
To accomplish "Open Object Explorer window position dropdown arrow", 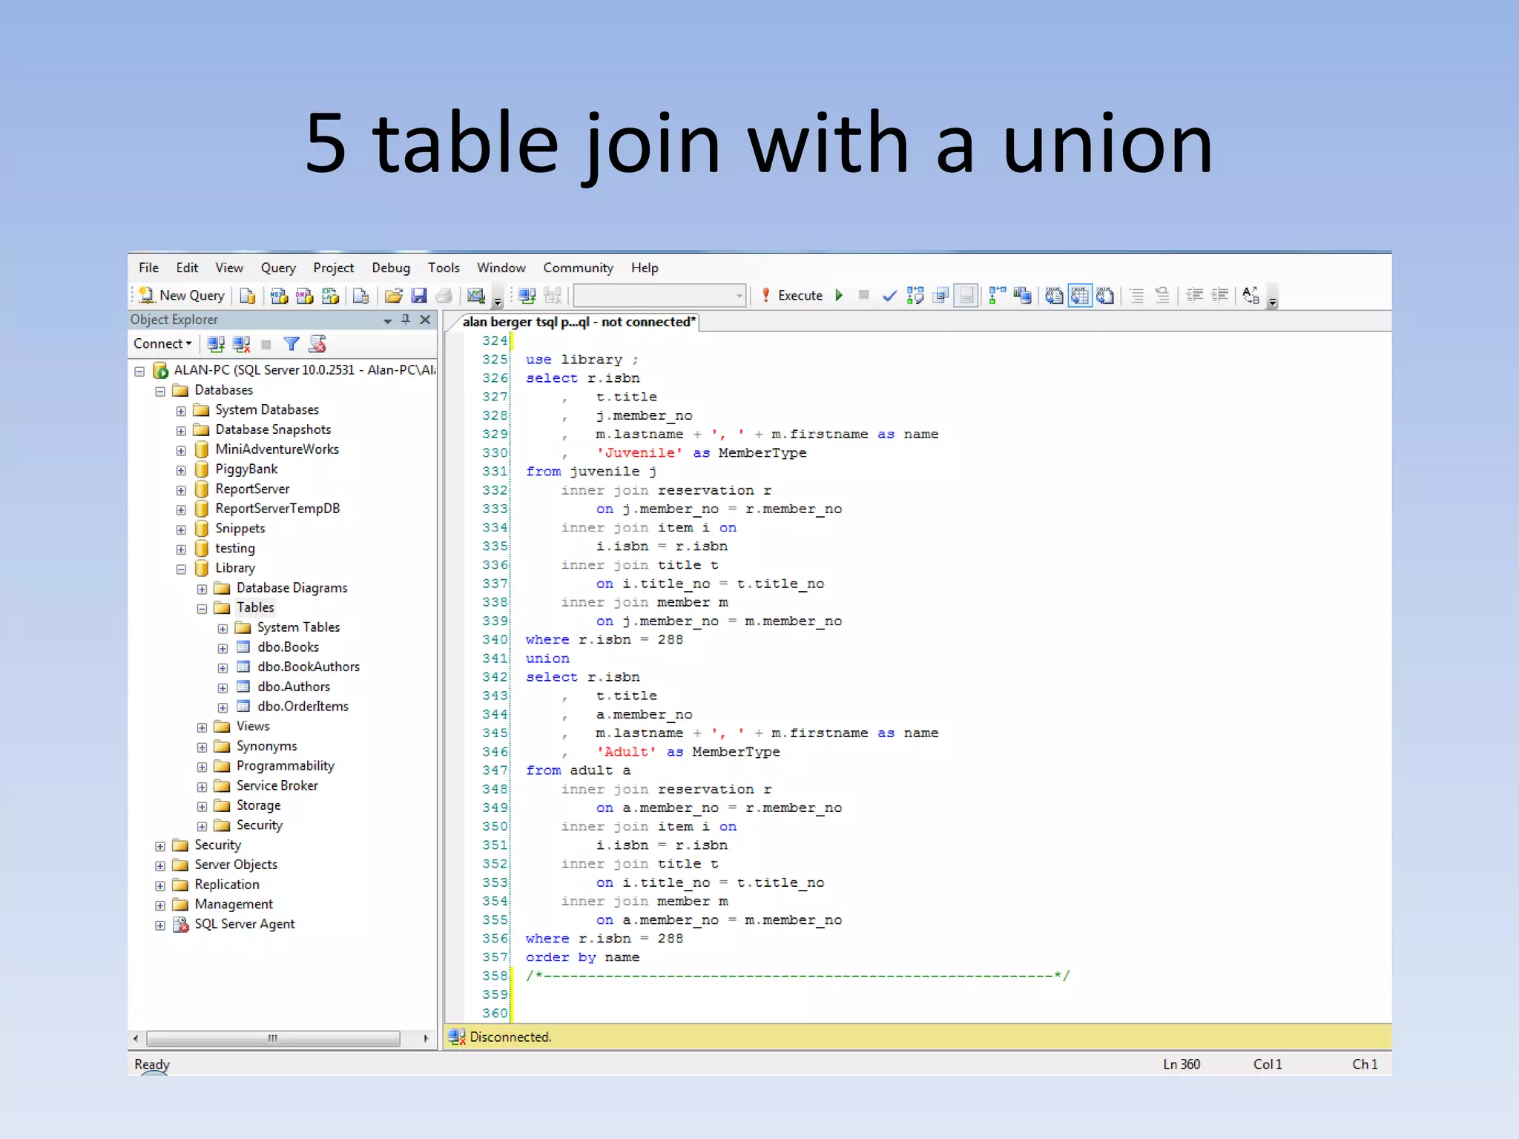I will [x=387, y=320].
